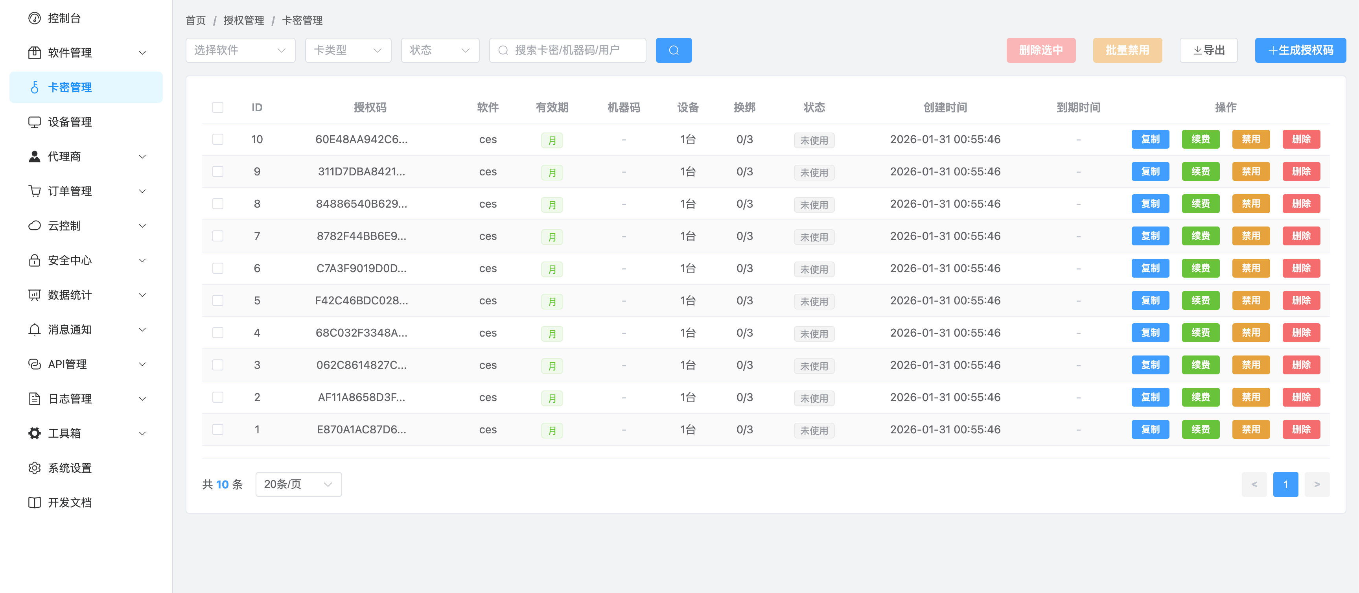Viewport: 1359px width, 593px height.
Task: Open the 状态 filter dropdown
Action: pyautogui.click(x=440, y=50)
